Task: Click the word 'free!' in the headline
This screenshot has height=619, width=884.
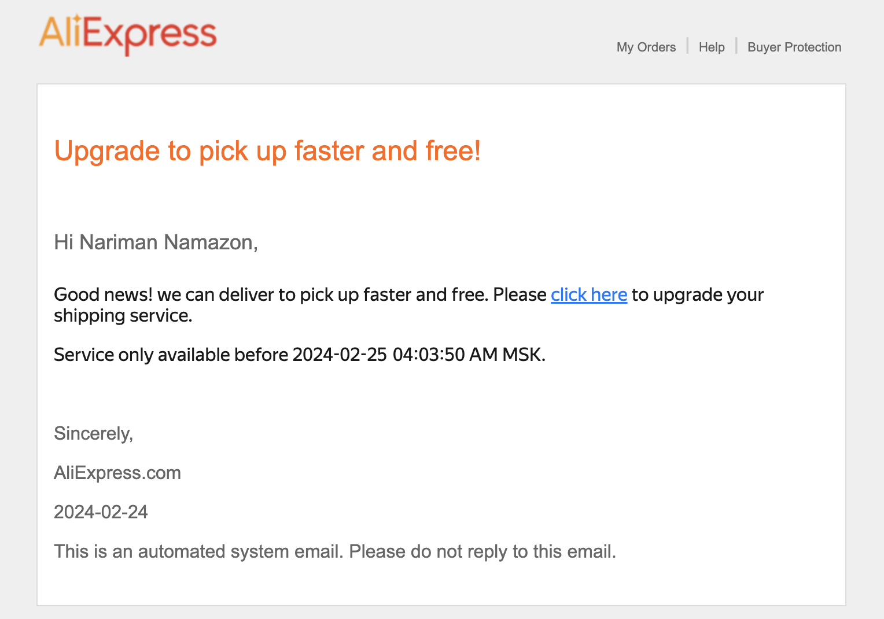Action: (453, 151)
